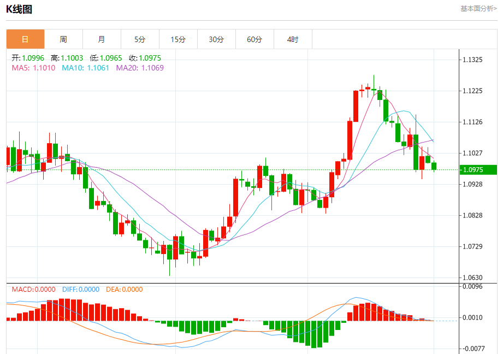This screenshot has width=503, height=354.
Task: Click the 1.1325 price axis label
Action: [472, 60]
